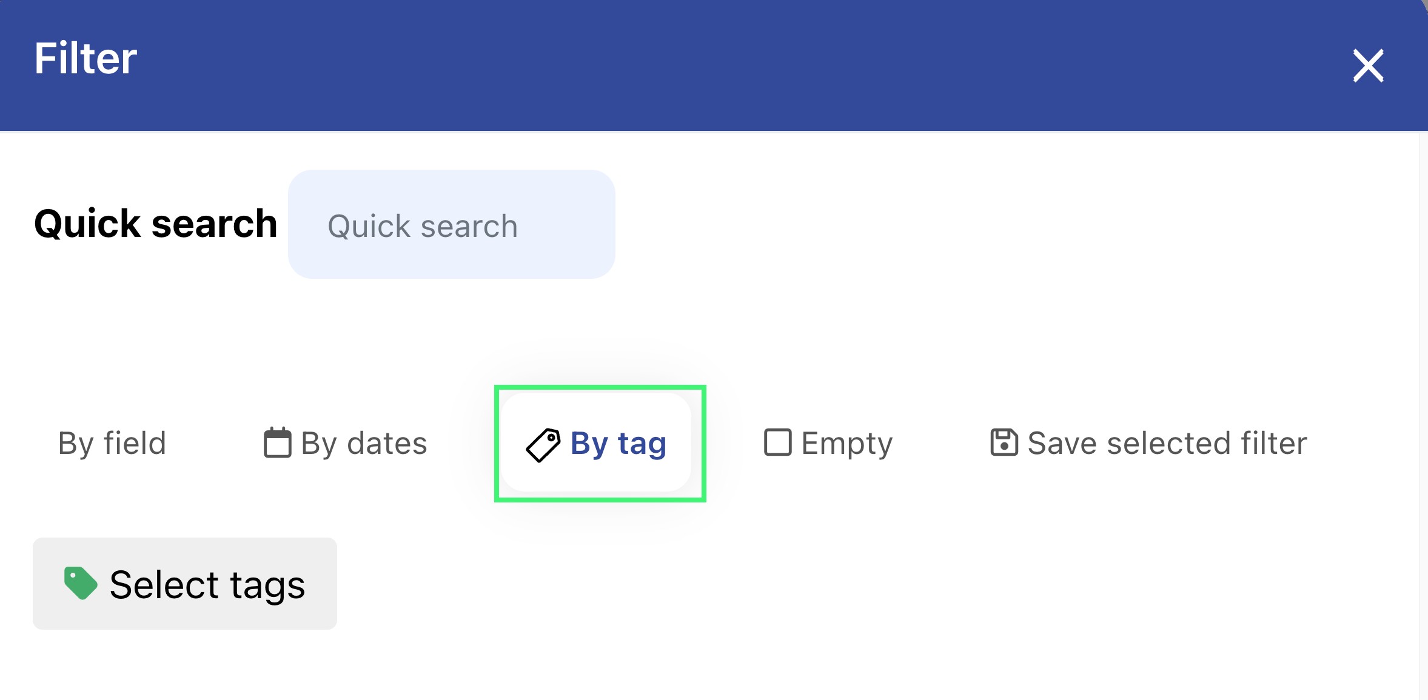
Task: Click the Select tags button label text
Action: pyautogui.click(x=207, y=585)
